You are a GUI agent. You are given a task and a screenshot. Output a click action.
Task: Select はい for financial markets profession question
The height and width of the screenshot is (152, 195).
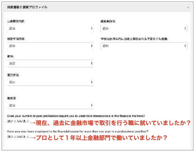click(x=15, y=121)
